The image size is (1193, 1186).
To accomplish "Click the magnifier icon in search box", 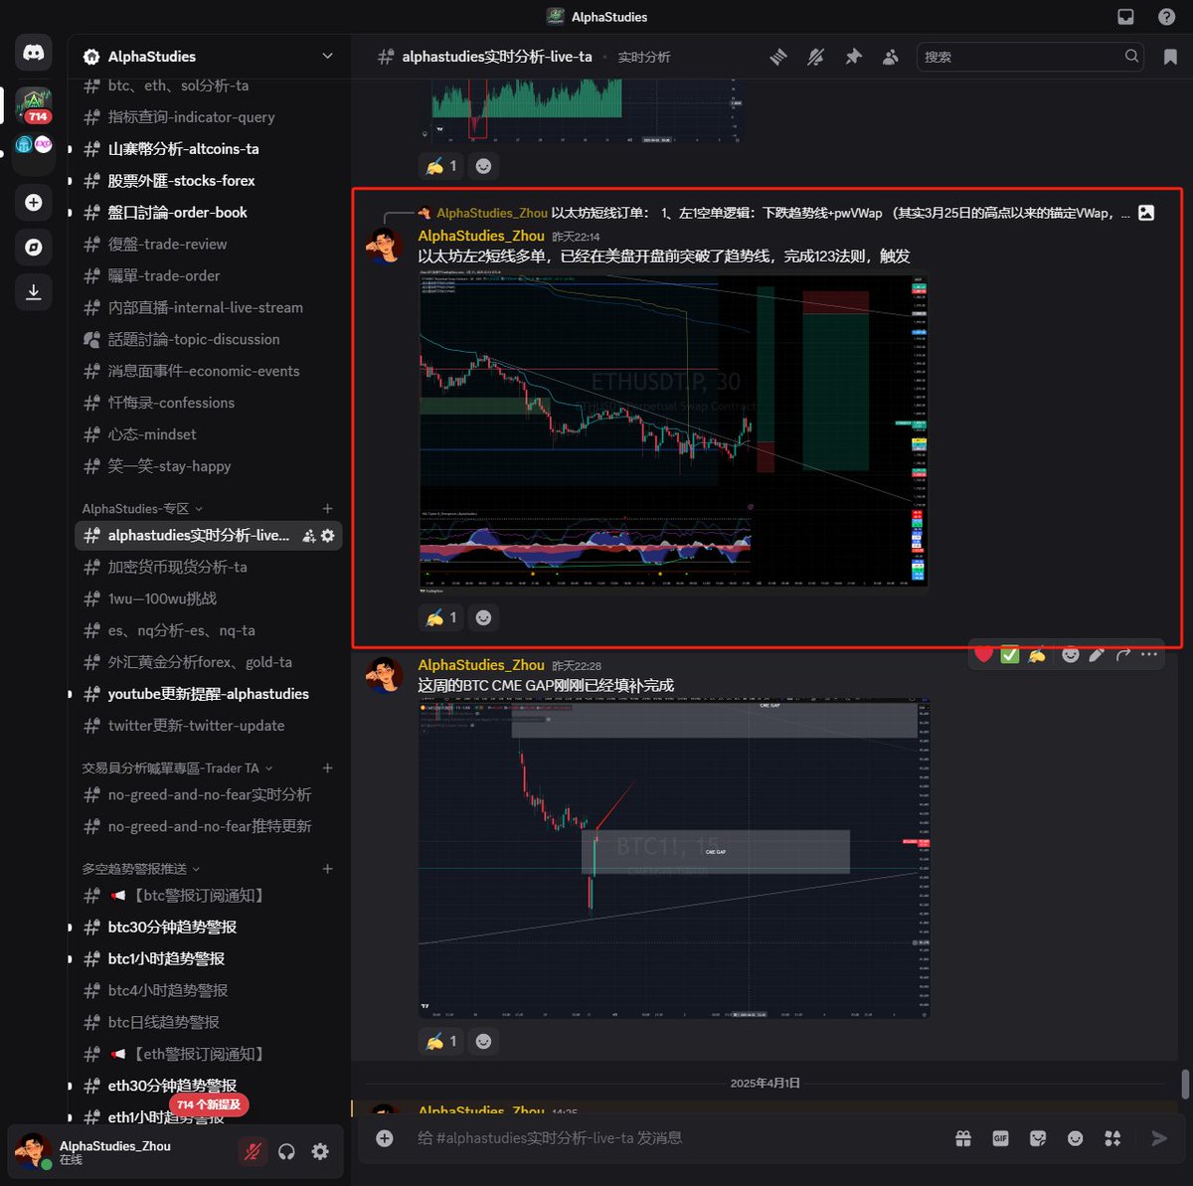I will click(x=1131, y=57).
